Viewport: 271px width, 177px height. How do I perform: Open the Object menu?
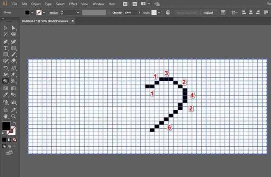[x=36, y=4]
